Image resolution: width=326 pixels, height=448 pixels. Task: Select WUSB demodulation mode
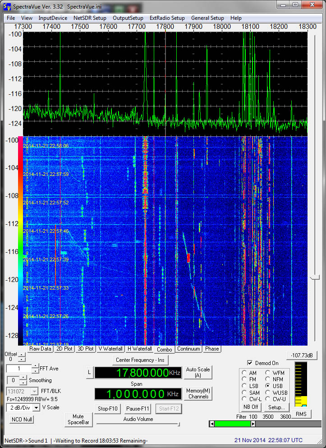tap(268, 393)
